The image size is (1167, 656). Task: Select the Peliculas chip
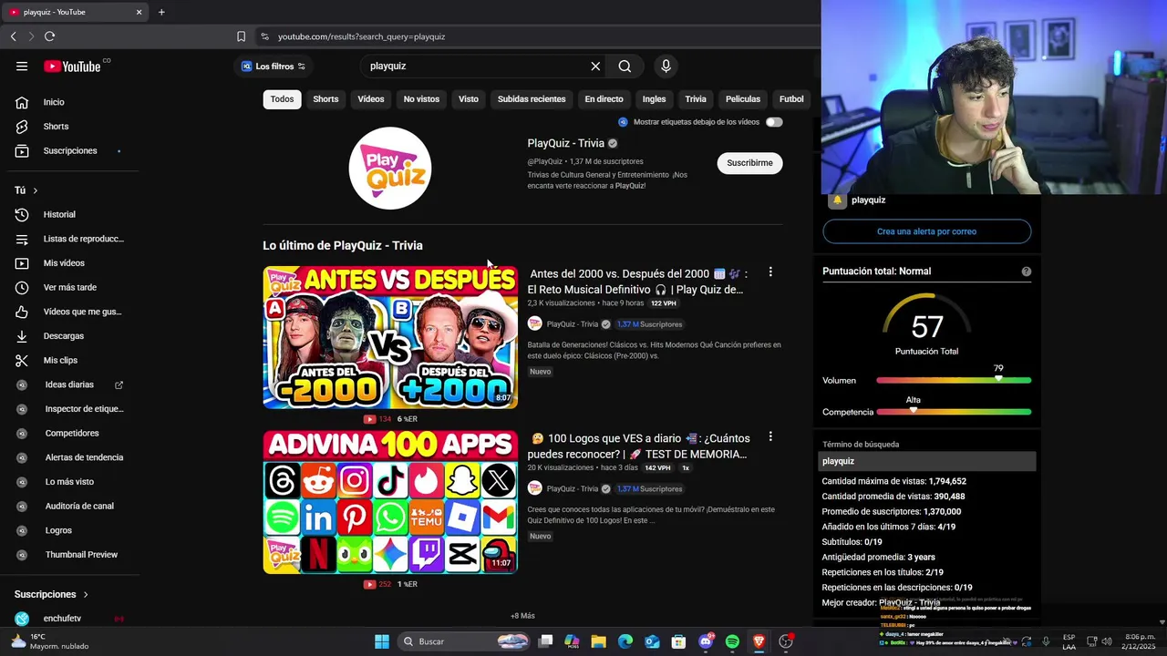(743, 99)
